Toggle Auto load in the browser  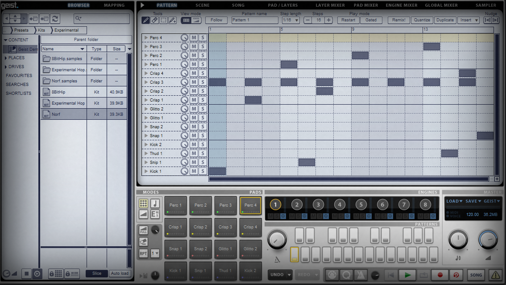click(120, 273)
